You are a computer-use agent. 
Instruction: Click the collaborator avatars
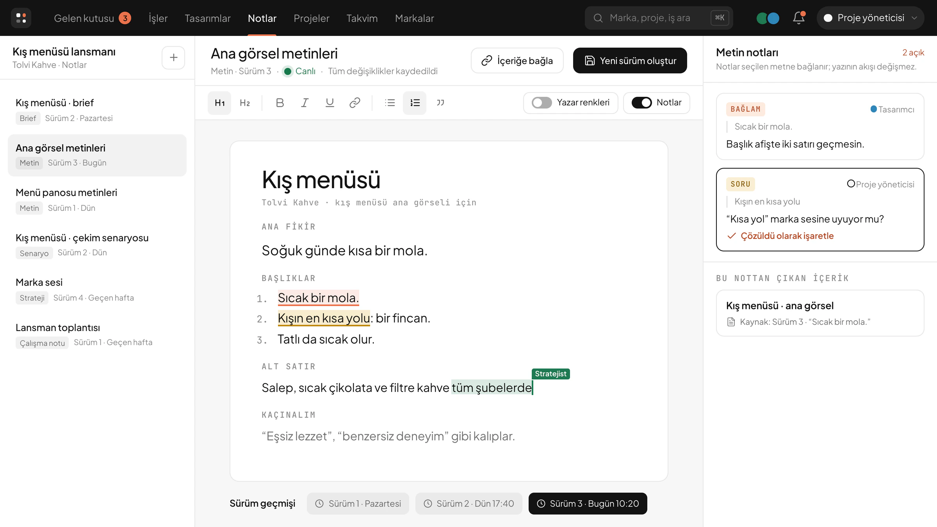pos(768,18)
